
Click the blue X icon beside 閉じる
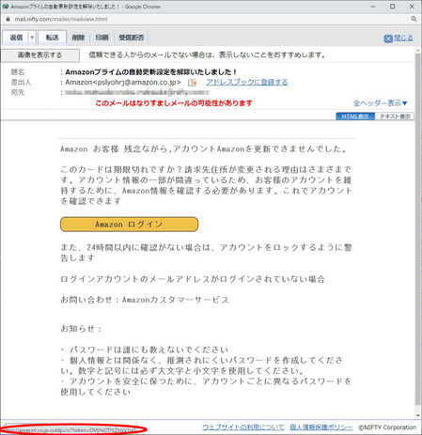(x=388, y=39)
